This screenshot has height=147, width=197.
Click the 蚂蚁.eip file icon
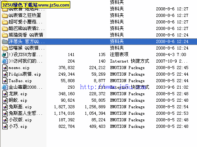point(5,100)
